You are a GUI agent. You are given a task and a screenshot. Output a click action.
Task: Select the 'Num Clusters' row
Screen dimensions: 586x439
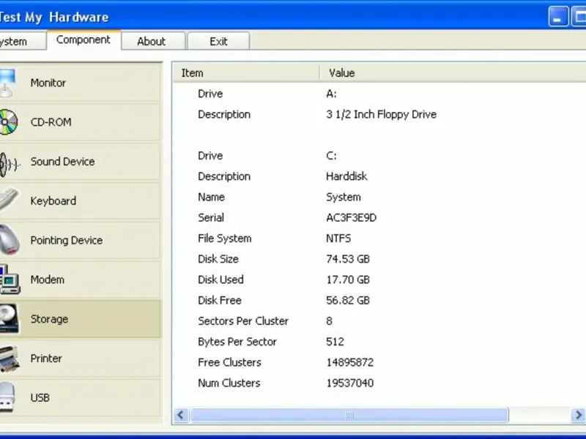[229, 383]
